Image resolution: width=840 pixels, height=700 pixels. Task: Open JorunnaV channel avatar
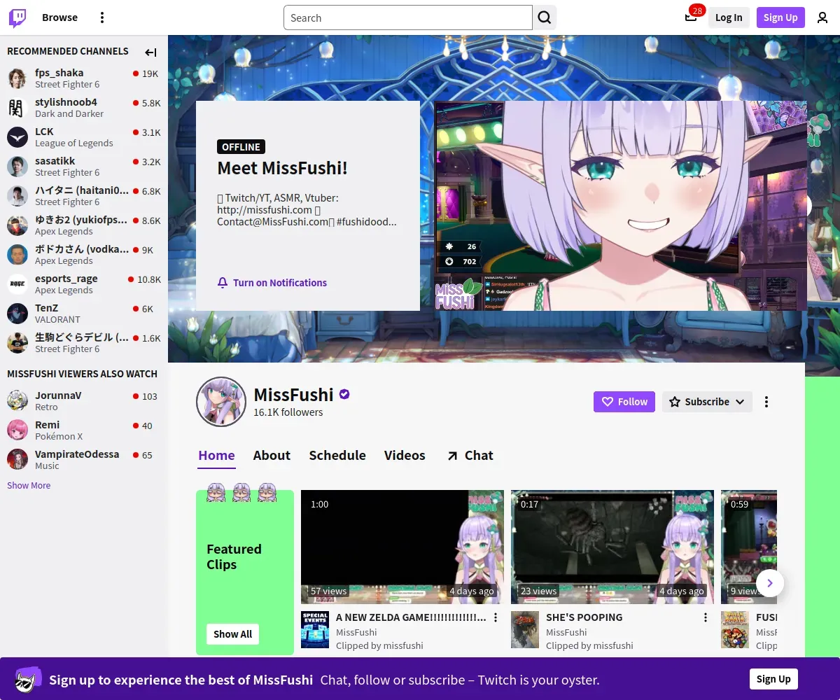(17, 401)
